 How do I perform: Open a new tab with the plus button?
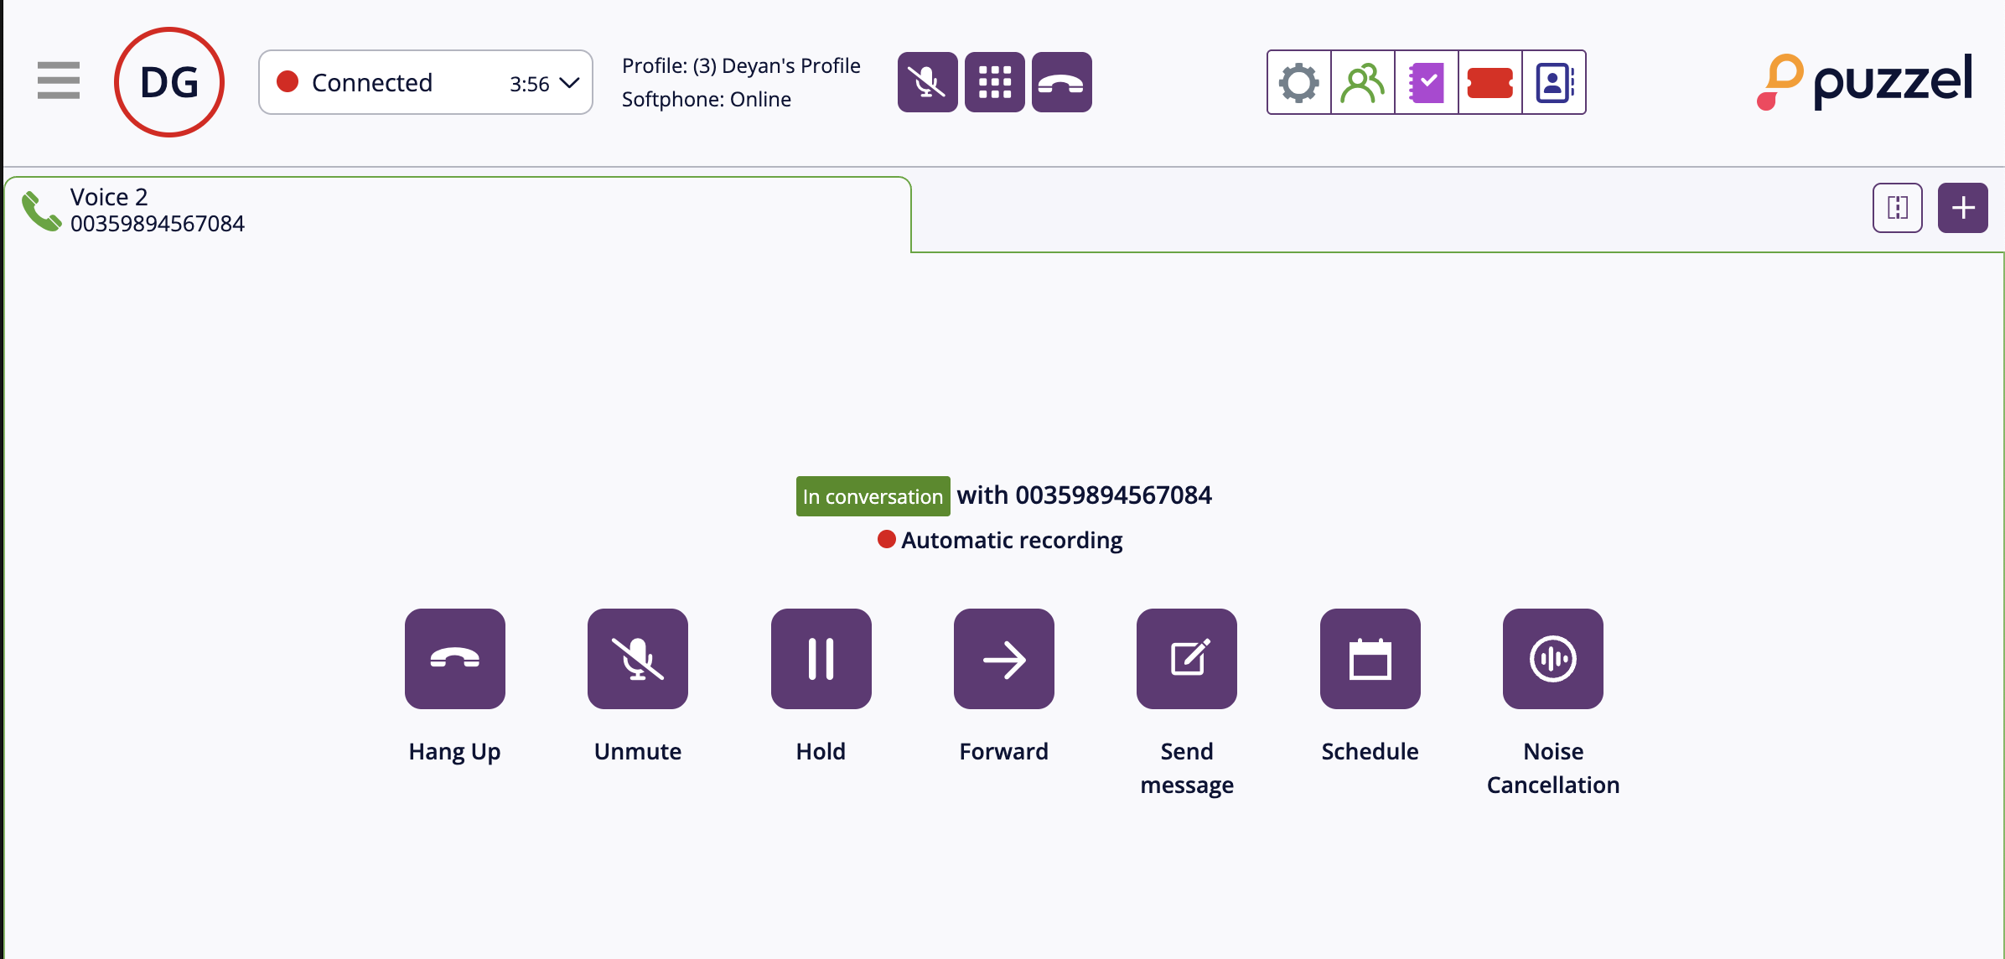[x=1962, y=207]
